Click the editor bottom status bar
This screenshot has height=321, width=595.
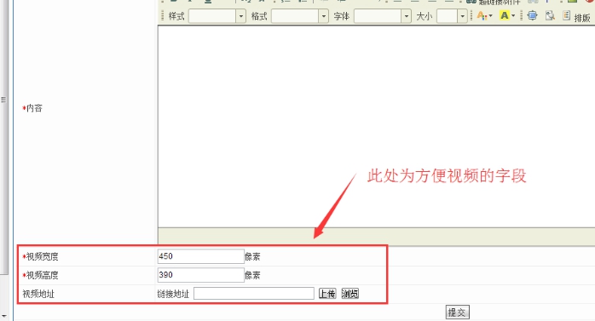point(376,237)
